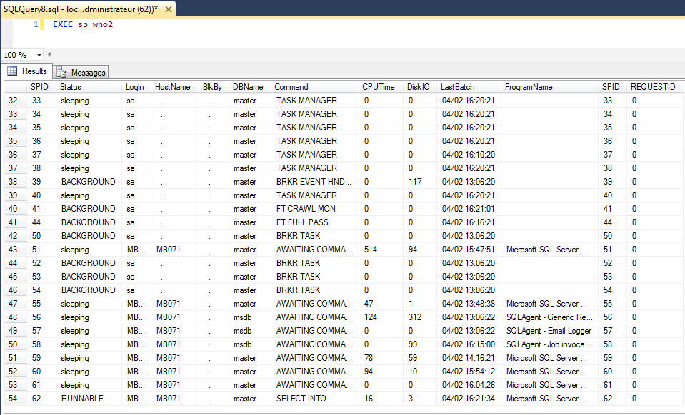Select the BRKR EVENT HND... cell

click(315, 182)
